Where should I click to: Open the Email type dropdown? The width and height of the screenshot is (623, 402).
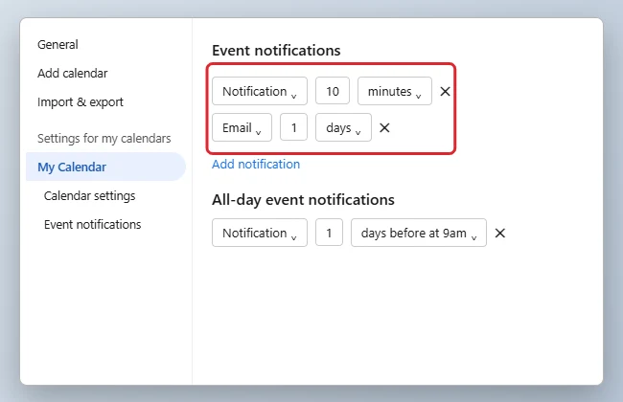point(242,128)
